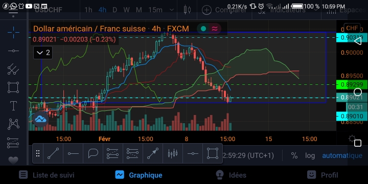368x184 pixels.
Task: Choose trend line tool in floating toolbar
Action: coord(53,153)
